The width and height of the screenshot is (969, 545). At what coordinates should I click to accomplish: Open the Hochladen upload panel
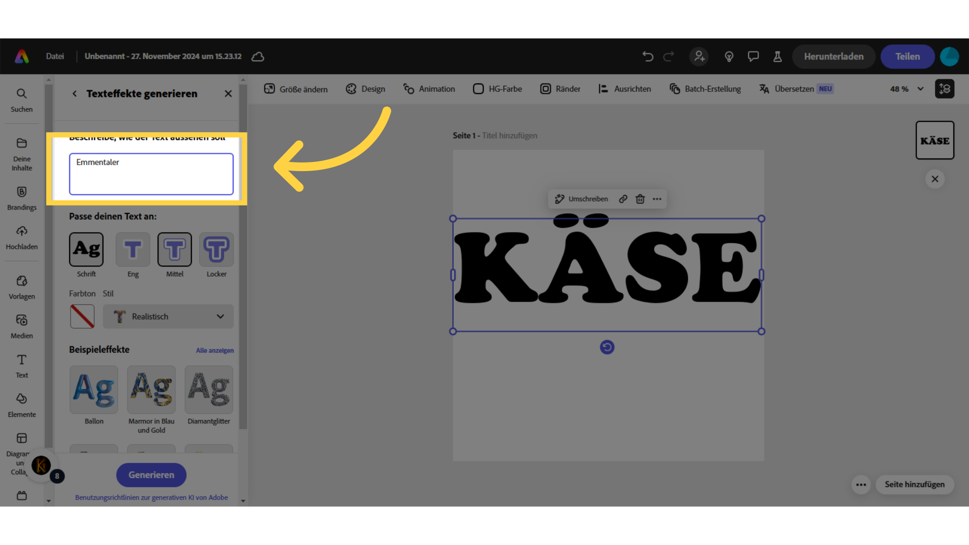tap(22, 238)
